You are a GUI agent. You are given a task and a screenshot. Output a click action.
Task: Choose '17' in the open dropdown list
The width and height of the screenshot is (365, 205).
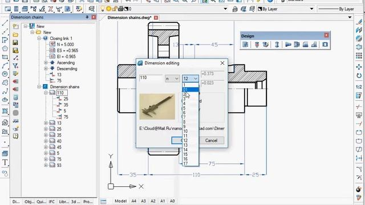pyautogui.click(x=190, y=163)
